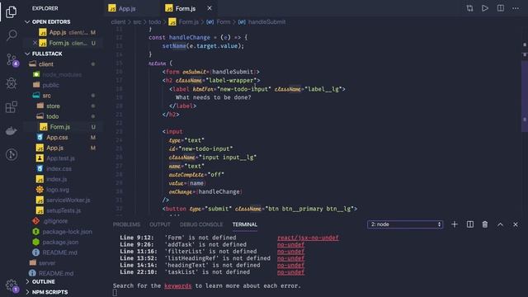Open App.css in the file tree

[57, 138]
